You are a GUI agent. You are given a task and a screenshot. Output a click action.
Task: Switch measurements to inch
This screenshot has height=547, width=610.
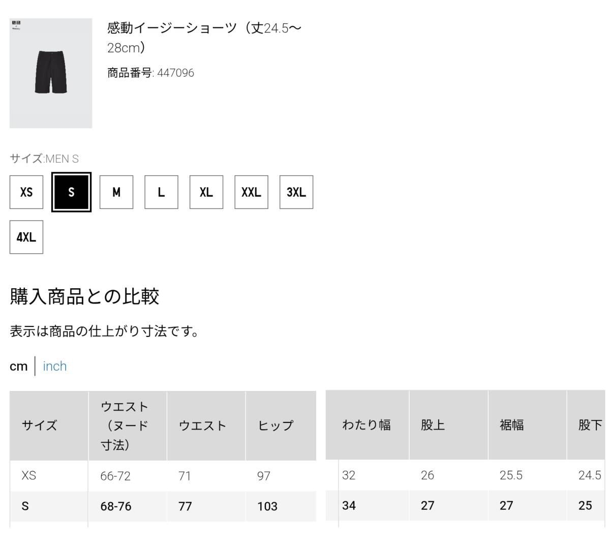point(55,366)
